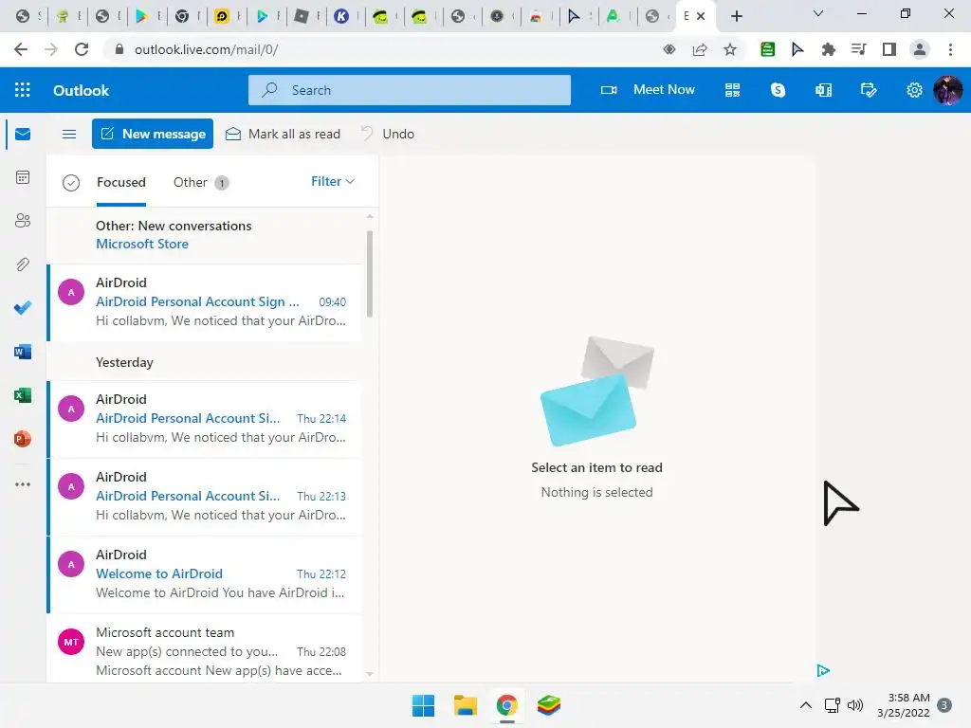Open the To Do checkmark icon
The image size is (971, 728).
23,308
